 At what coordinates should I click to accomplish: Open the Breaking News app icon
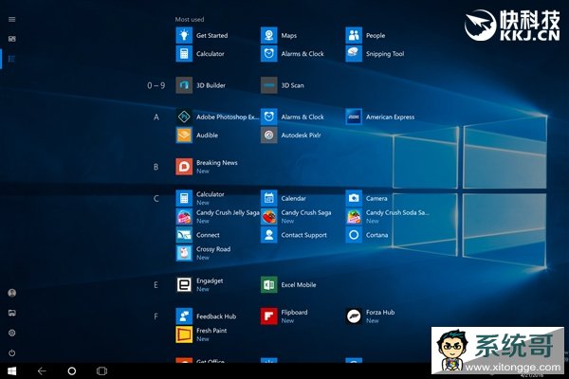coord(184,167)
